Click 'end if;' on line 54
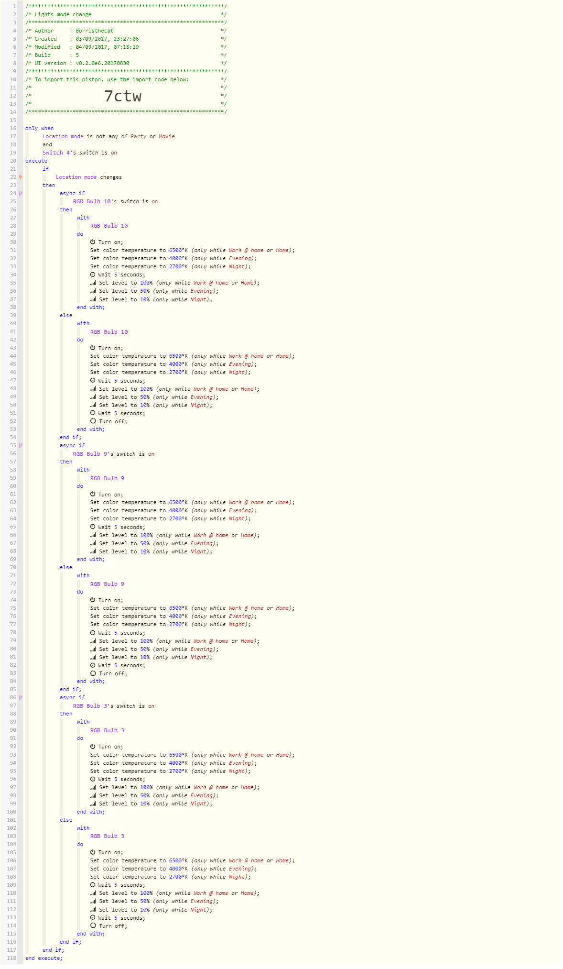Image resolution: width=563 pixels, height=969 pixels. point(71,437)
